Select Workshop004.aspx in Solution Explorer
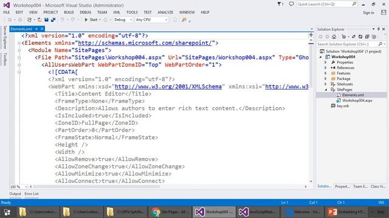 click(x=357, y=101)
